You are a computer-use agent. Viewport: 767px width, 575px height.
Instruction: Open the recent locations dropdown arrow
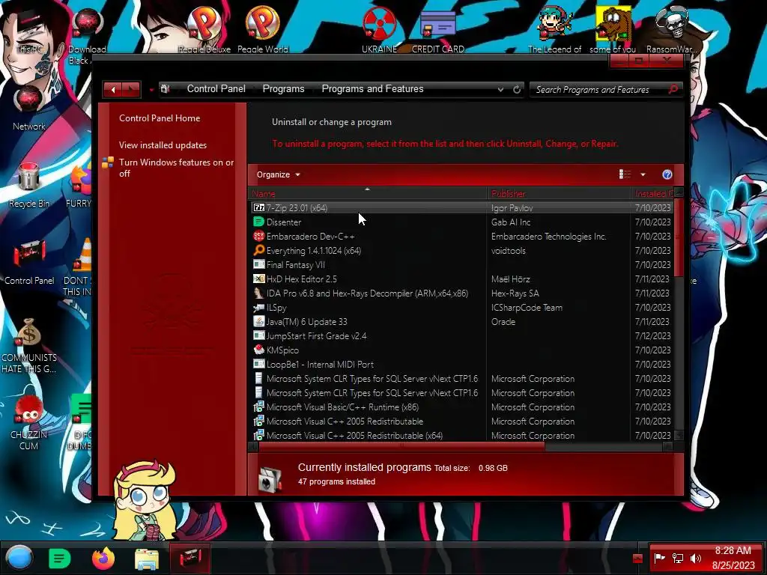(151, 90)
